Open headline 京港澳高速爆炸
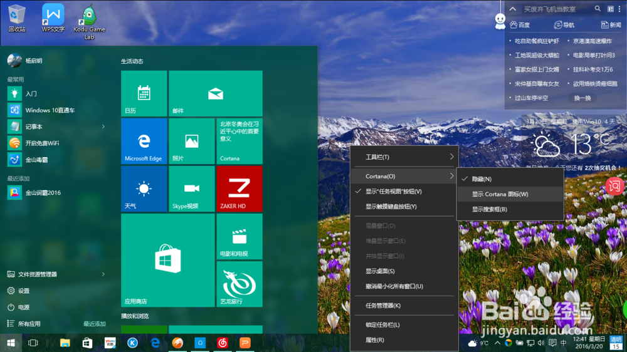 pos(593,41)
